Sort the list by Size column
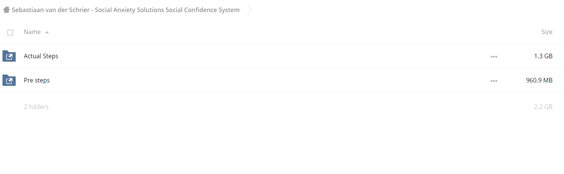Image resolution: width=564 pixels, height=174 pixels. click(547, 32)
